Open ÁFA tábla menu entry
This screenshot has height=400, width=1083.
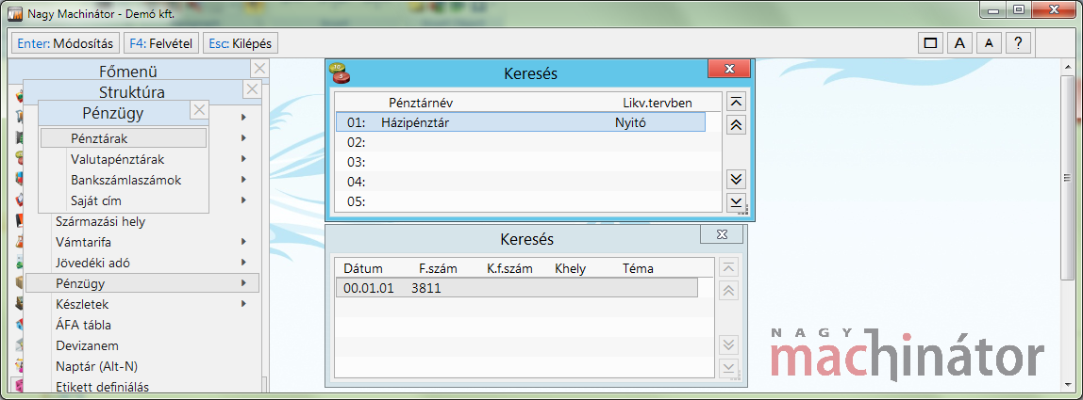tap(83, 325)
